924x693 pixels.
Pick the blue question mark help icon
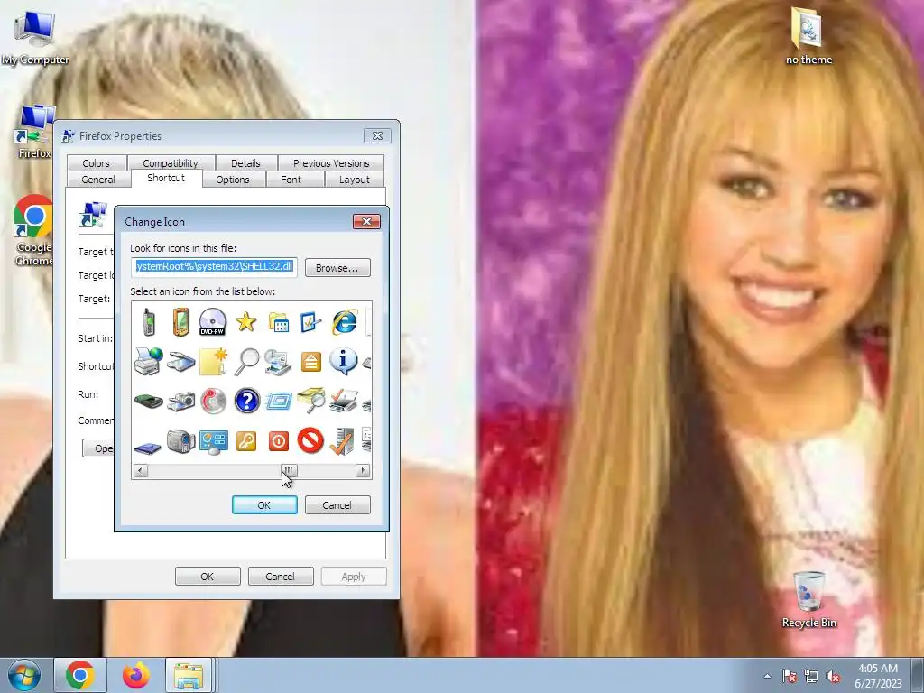pos(246,402)
